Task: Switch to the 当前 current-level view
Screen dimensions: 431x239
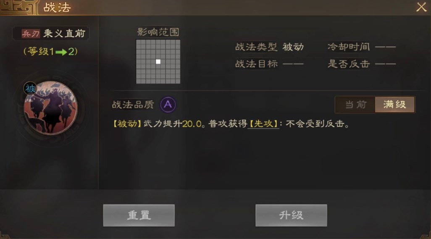Action: (x=355, y=105)
